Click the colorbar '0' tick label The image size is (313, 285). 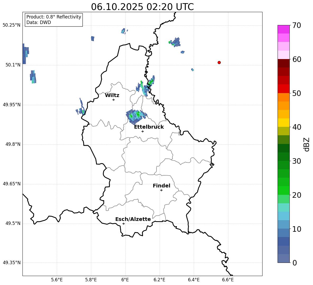click(x=295, y=263)
